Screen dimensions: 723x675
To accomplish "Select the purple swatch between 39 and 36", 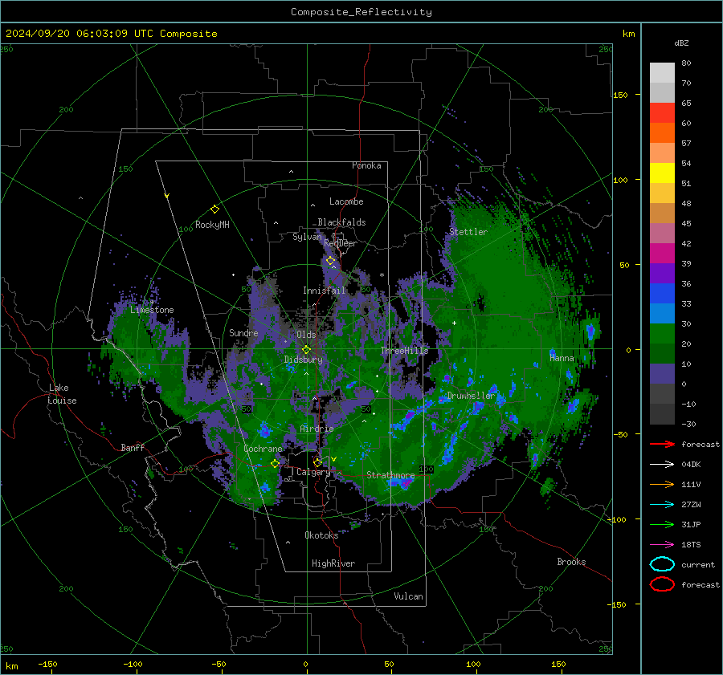I will pyautogui.click(x=662, y=273).
